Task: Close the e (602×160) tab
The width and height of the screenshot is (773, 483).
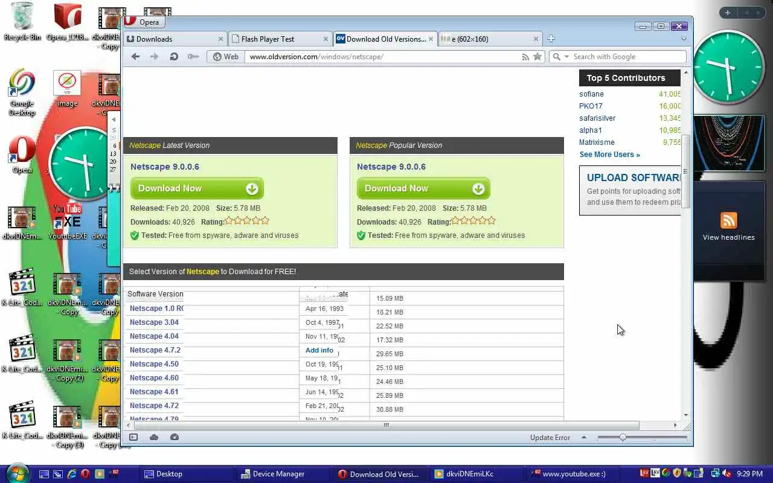Action: click(x=536, y=39)
